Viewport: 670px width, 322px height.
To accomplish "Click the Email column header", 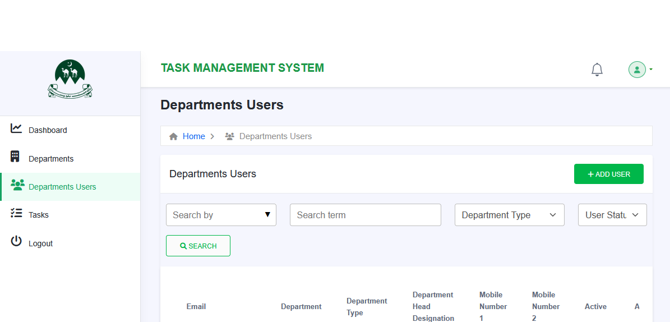I will point(196,306).
